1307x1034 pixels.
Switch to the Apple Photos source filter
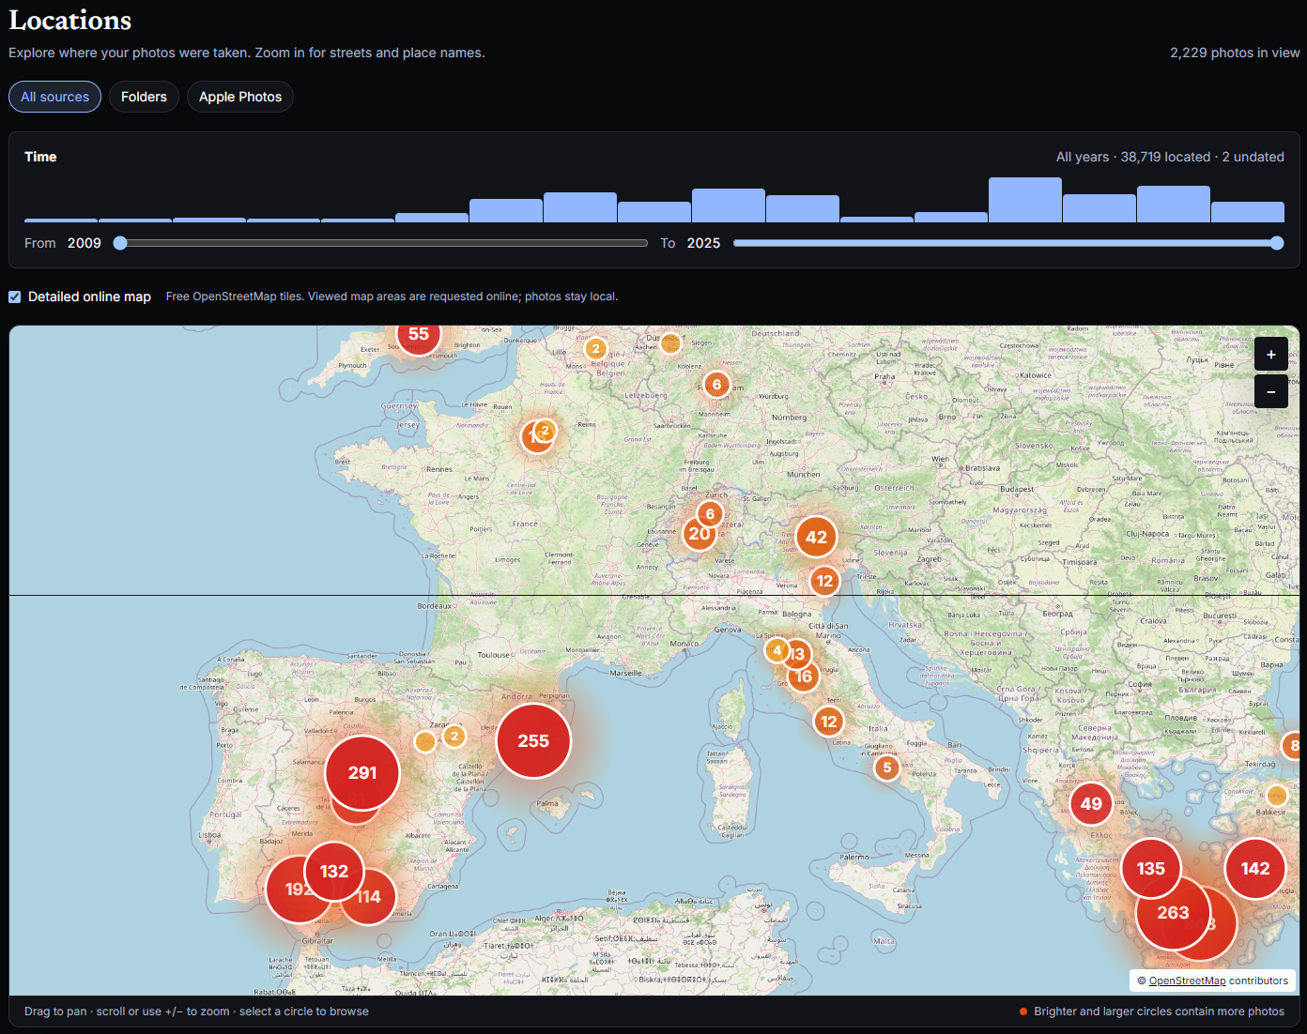coord(240,97)
